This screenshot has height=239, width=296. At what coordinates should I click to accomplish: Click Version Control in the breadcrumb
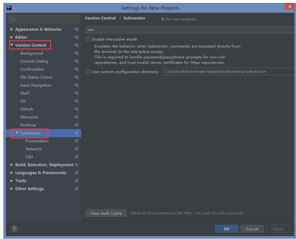(100, 18)
